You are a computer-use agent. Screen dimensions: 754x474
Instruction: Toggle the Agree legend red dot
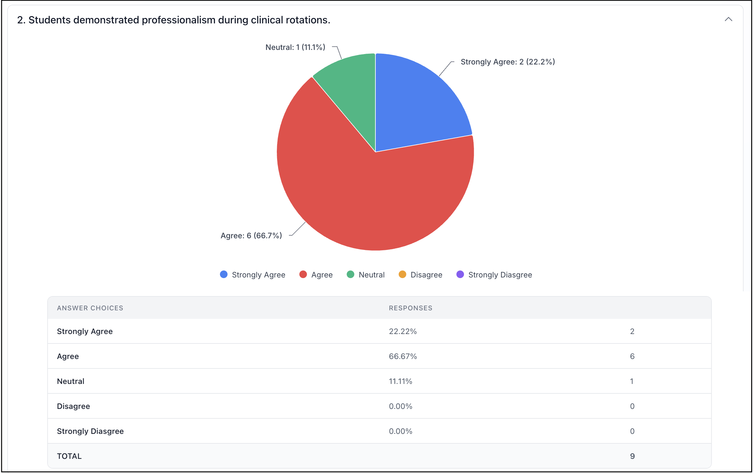303,274
